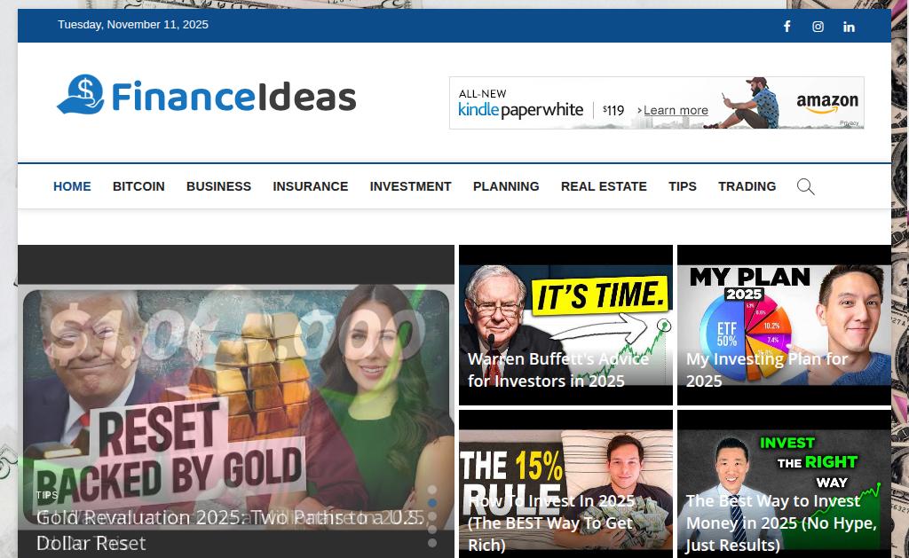Image resolution: width=909 pixels, height=558 pixels.
Task: Click the TIPS tag on featured slide
Action: (47, 495)
